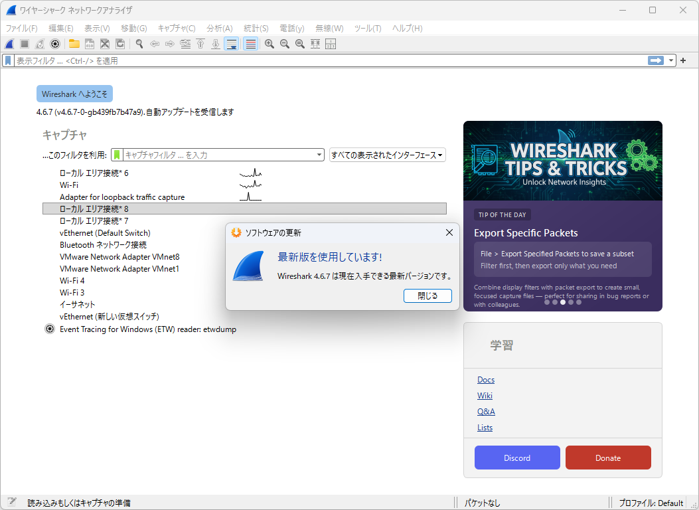Open the キャプチャ(C) menu
Image resolution: width=699 pixels, height=510 pixels.
[x=177, y=28]
